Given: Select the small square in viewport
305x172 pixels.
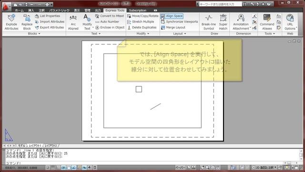Looking at the screenshot, I should coord(139,89).
